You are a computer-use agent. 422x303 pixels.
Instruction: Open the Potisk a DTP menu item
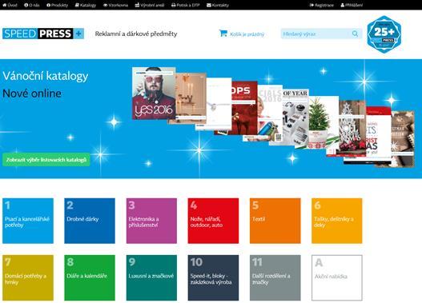186,5
